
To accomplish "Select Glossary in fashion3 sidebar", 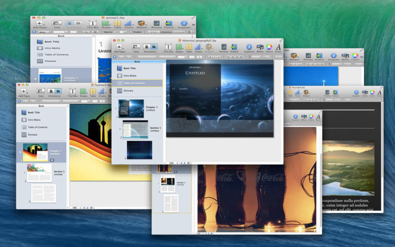I will (33, 134).
